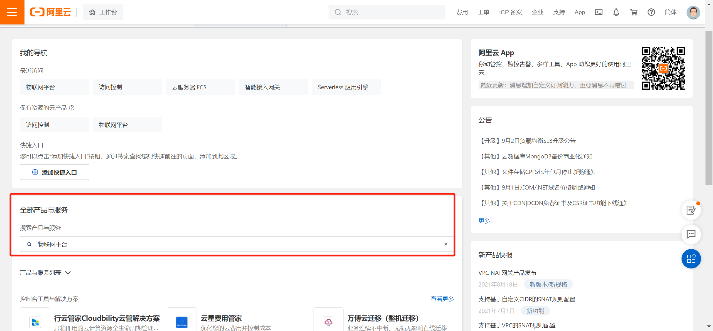This screenshot has width=713, height=331.
Task: Open 9月1日.COM/.NET域名价格调整通知
Action: coord(536,187)
